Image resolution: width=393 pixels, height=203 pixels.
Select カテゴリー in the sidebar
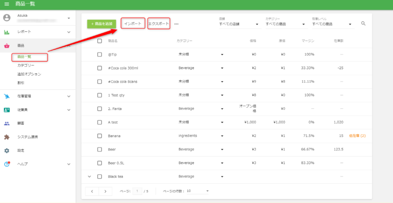(x=26, y=65)
